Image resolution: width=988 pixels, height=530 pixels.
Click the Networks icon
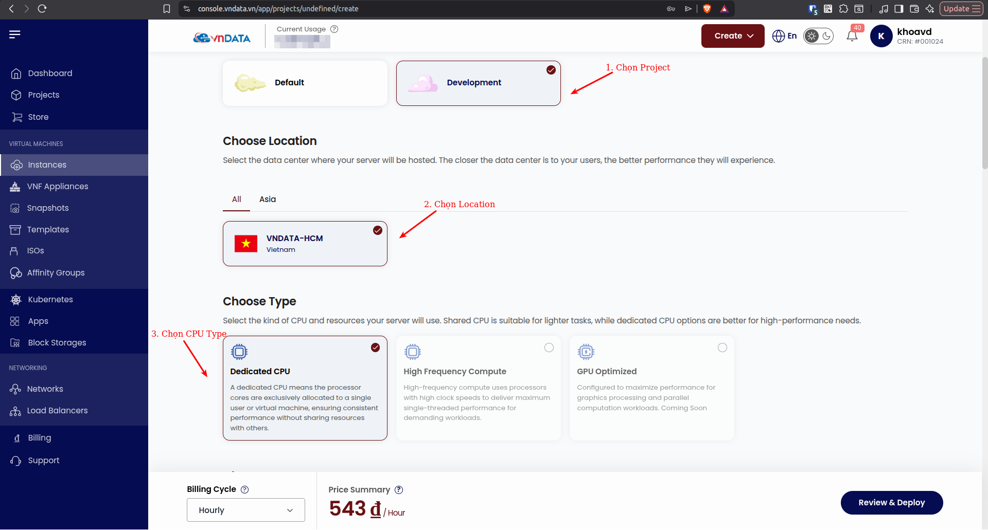tap(15, 389)
